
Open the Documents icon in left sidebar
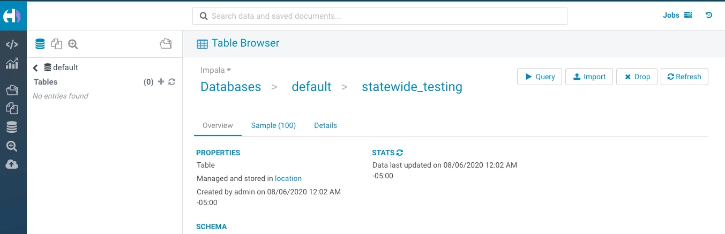(12, 109)
